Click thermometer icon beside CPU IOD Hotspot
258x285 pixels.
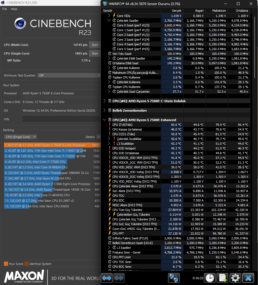[110, 148]
